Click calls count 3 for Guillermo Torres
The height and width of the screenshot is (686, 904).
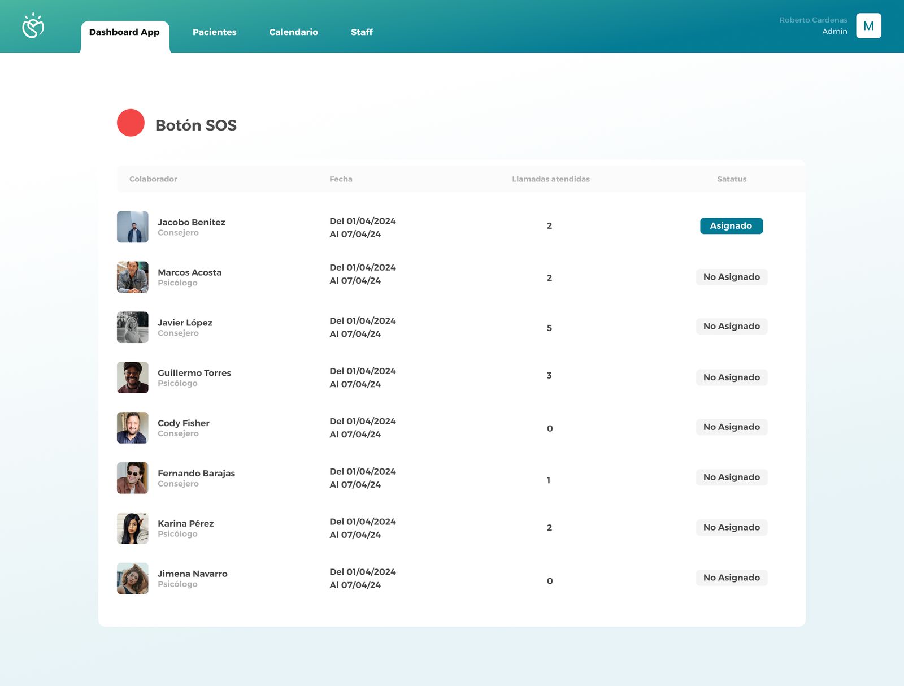tap(549, 375)
